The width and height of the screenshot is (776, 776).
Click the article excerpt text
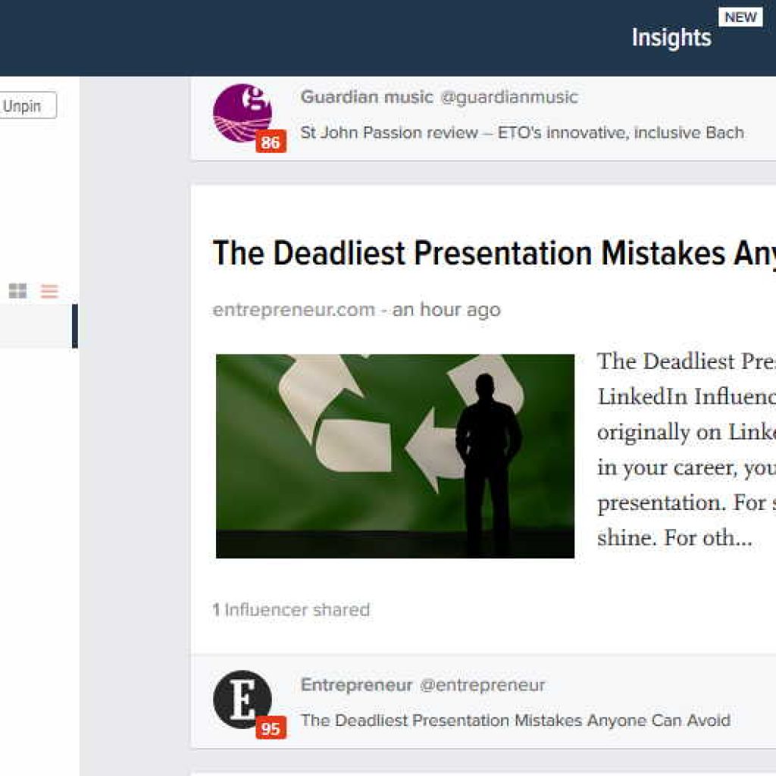(x=687, y=449)
